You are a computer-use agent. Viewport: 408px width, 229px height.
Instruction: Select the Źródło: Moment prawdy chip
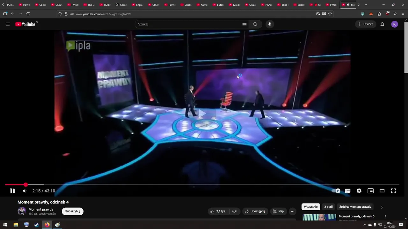(355, 207)
